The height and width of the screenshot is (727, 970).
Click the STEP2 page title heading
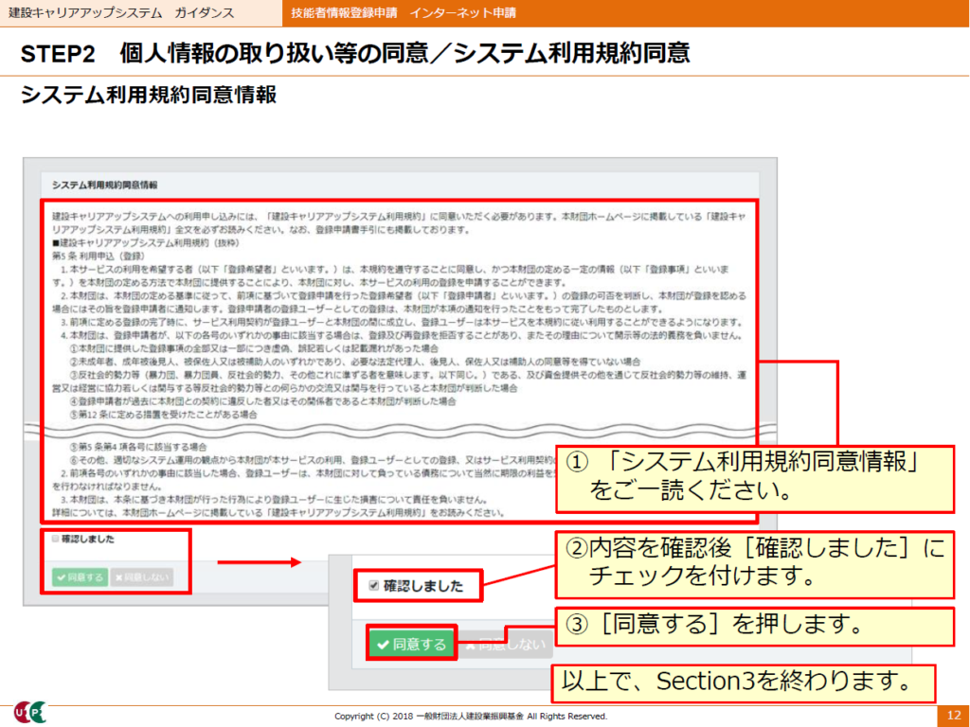pyautogui.click(x=355, y=54)
